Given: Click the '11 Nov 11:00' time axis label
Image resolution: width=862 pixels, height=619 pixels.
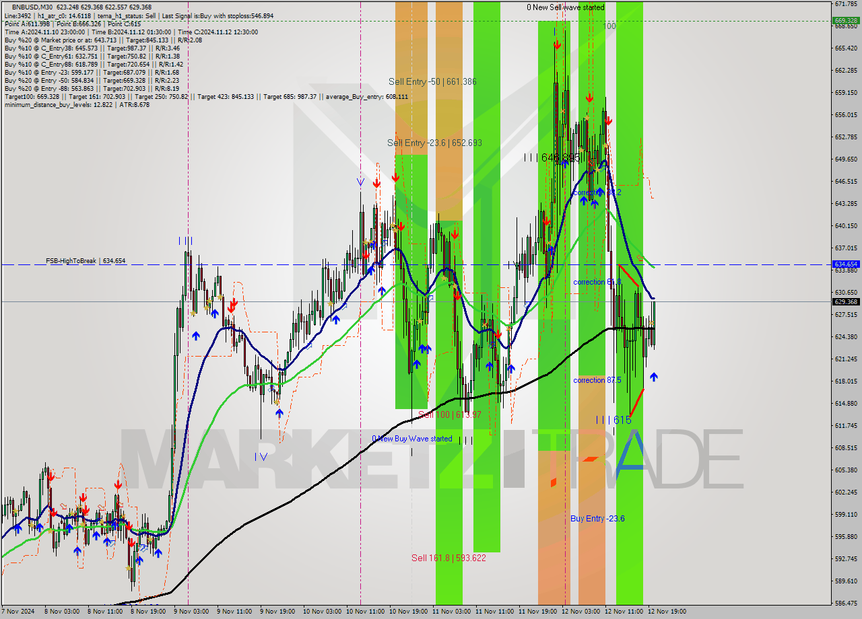Looking at the screenshot, I should 494,612.
